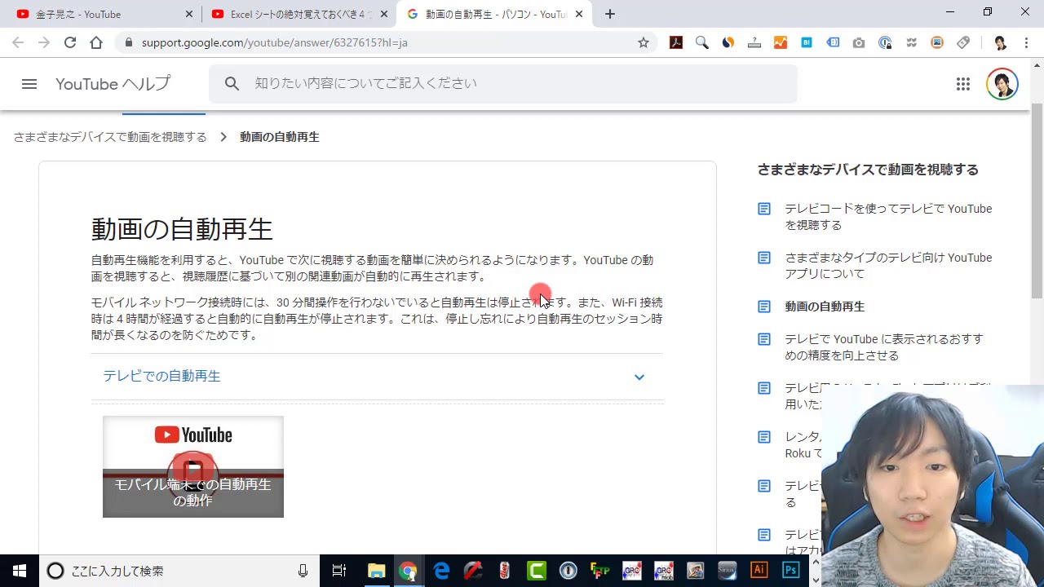
Task: Open Task View on the taskbar
Action: pyautogui.click(x=339, y=571)
